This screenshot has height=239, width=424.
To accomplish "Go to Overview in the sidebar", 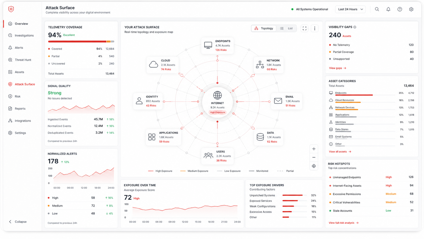I will pos(21,24).
